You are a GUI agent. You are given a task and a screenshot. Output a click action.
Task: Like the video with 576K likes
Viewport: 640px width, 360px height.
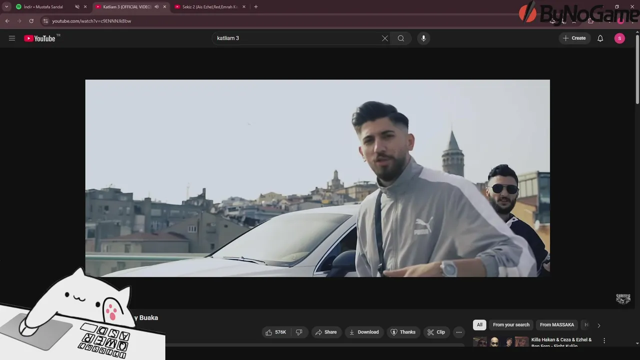pos(275,332)
